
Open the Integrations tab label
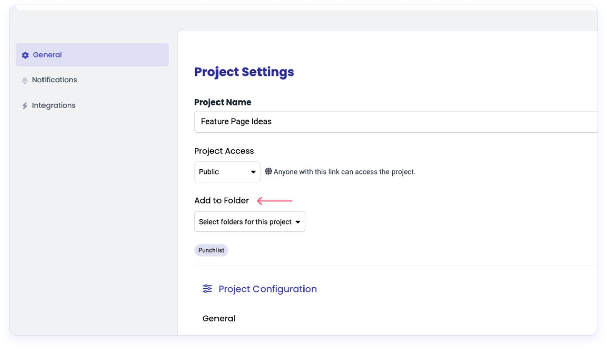click(x=54, y=105)
